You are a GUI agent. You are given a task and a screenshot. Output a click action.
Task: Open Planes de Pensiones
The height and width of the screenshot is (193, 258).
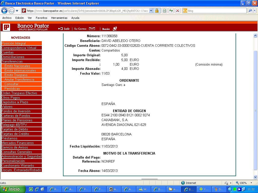coord(22,120)
